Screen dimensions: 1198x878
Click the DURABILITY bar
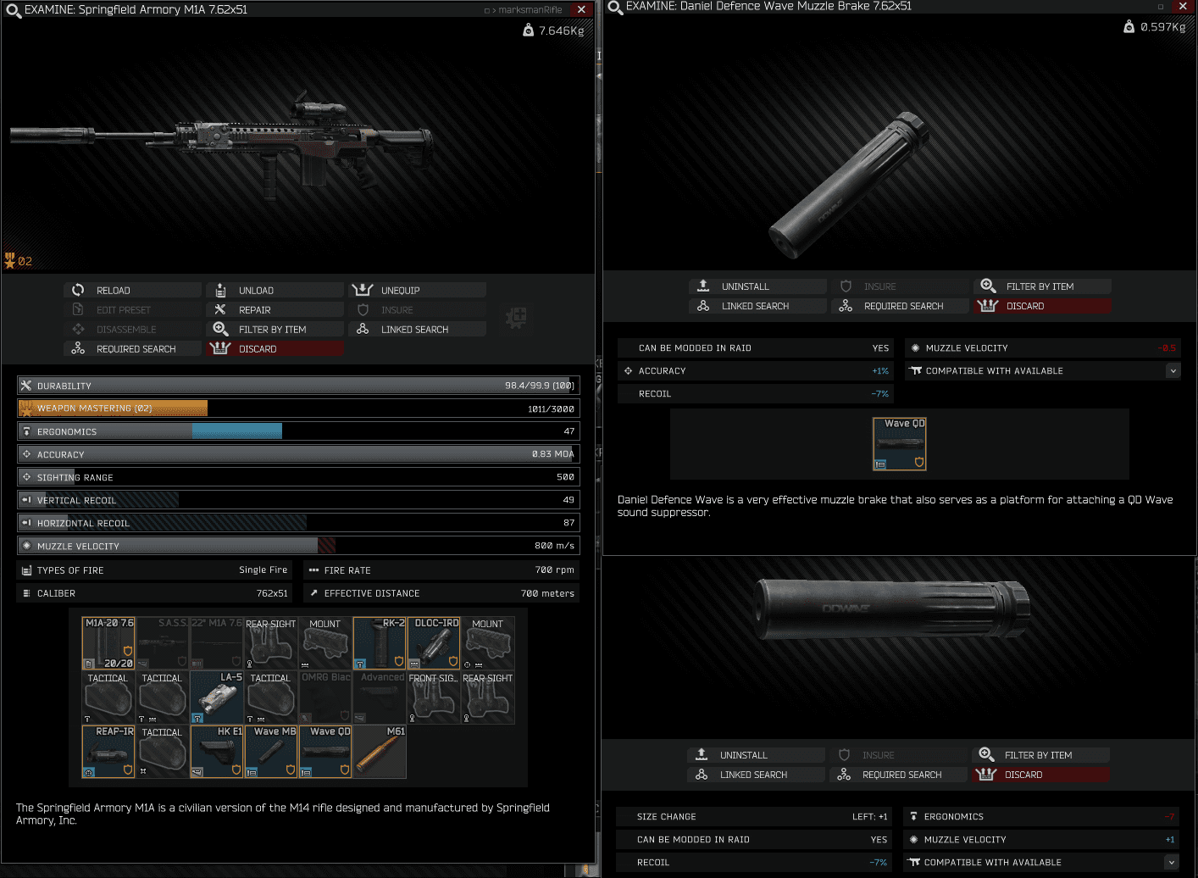(298, 386)
